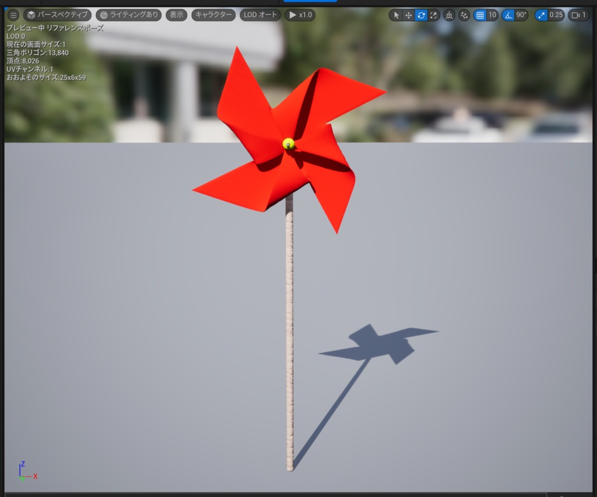Screen dimensions: 597x497
Task: Click the grid snap value 10
Action: [x=493, y=15]
